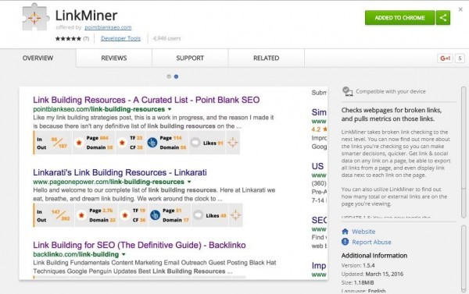Click the share icon next to Added to Chrome
Viewport: 469px width, 294px height.
click(443, 18)
